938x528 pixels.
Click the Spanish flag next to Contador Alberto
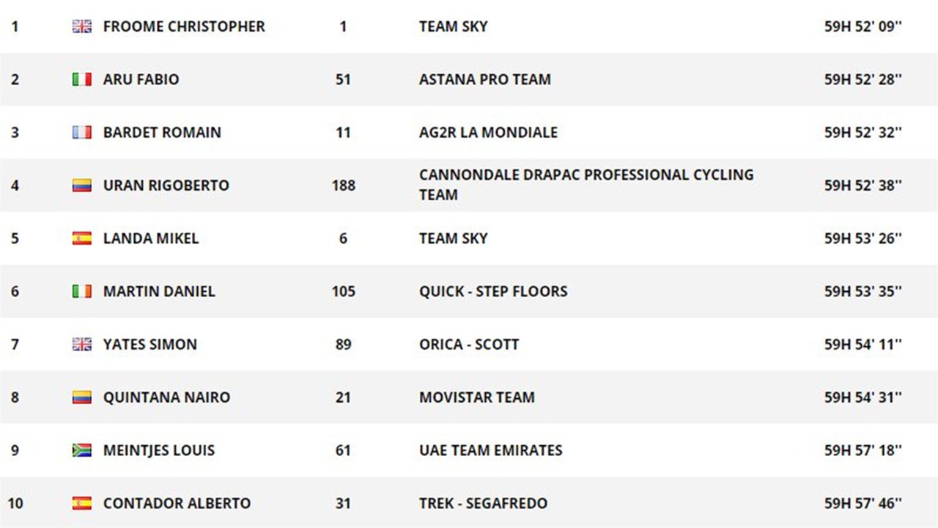[82, 503]
